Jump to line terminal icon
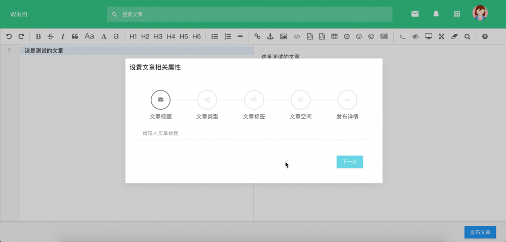The height and width of the screenshot is (242, 506). (x=402, y=36)
